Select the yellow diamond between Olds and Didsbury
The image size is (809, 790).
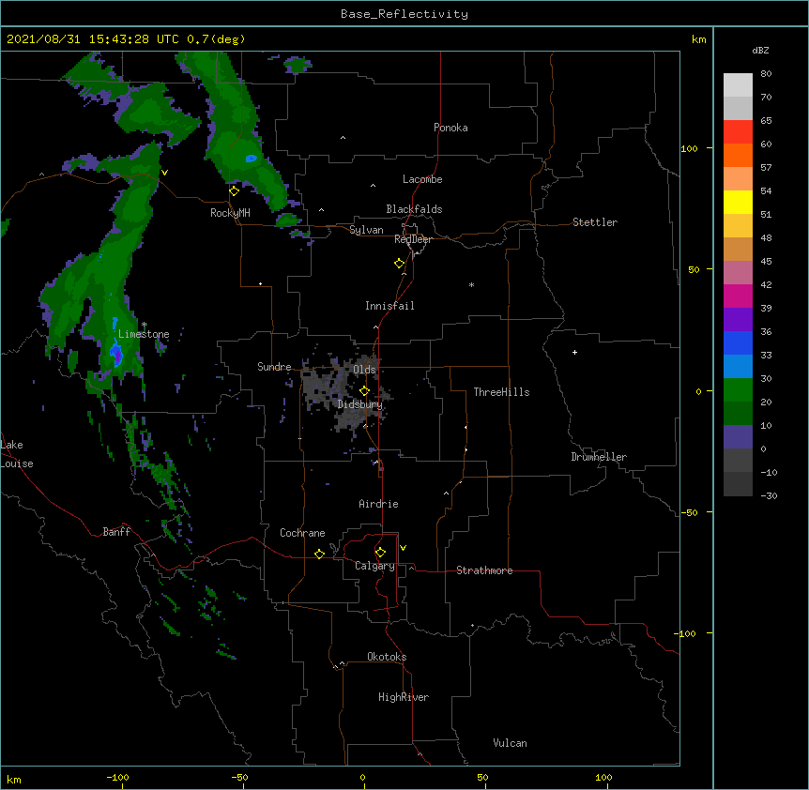tap(364, 391)
